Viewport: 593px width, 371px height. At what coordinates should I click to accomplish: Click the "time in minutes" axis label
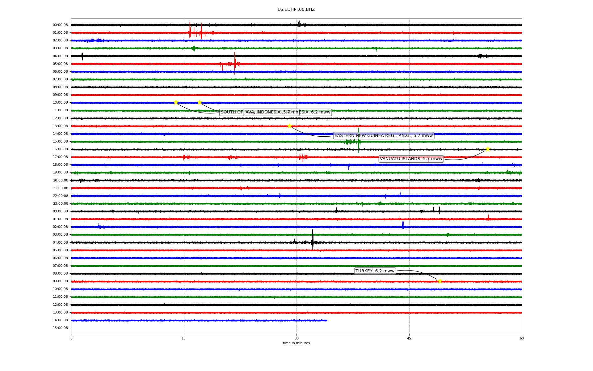[296, 343]
